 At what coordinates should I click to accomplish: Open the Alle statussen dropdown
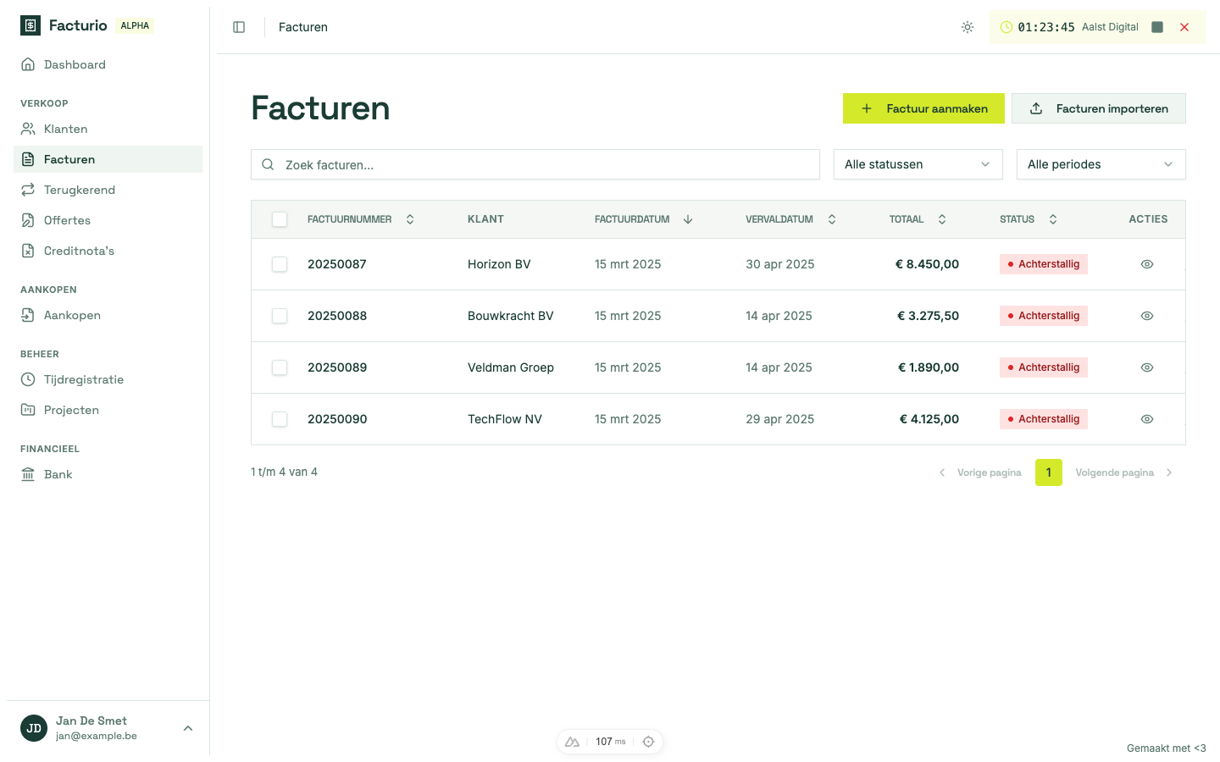tap(918, 164)
